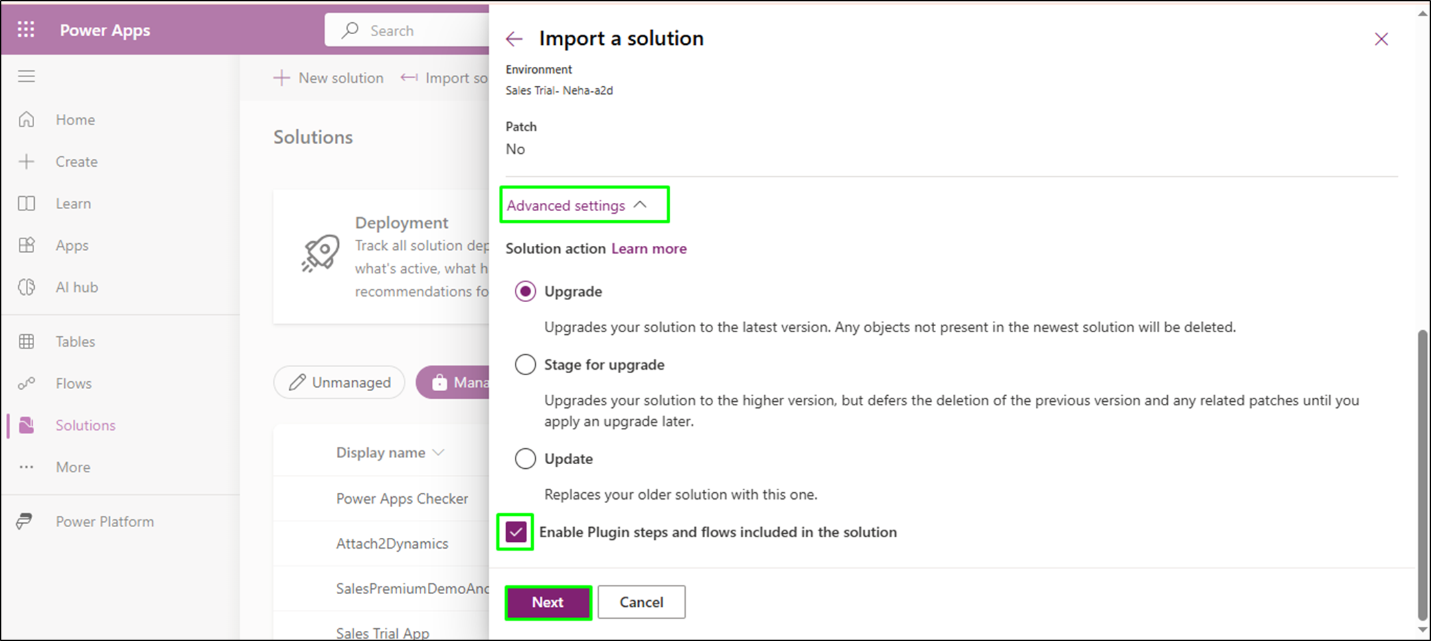Open the Power Apps app launcher waffle
The width and height of the screenshot is (1431, 641).
tap(26, 29)
